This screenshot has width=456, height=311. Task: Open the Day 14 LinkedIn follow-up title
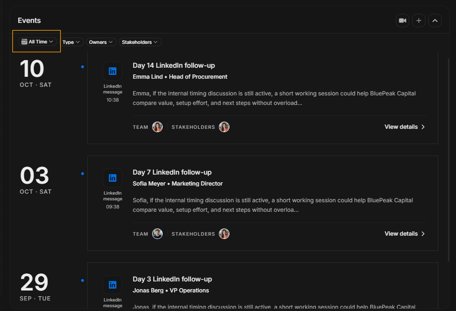pyautogui.click(x=174, y=65)
